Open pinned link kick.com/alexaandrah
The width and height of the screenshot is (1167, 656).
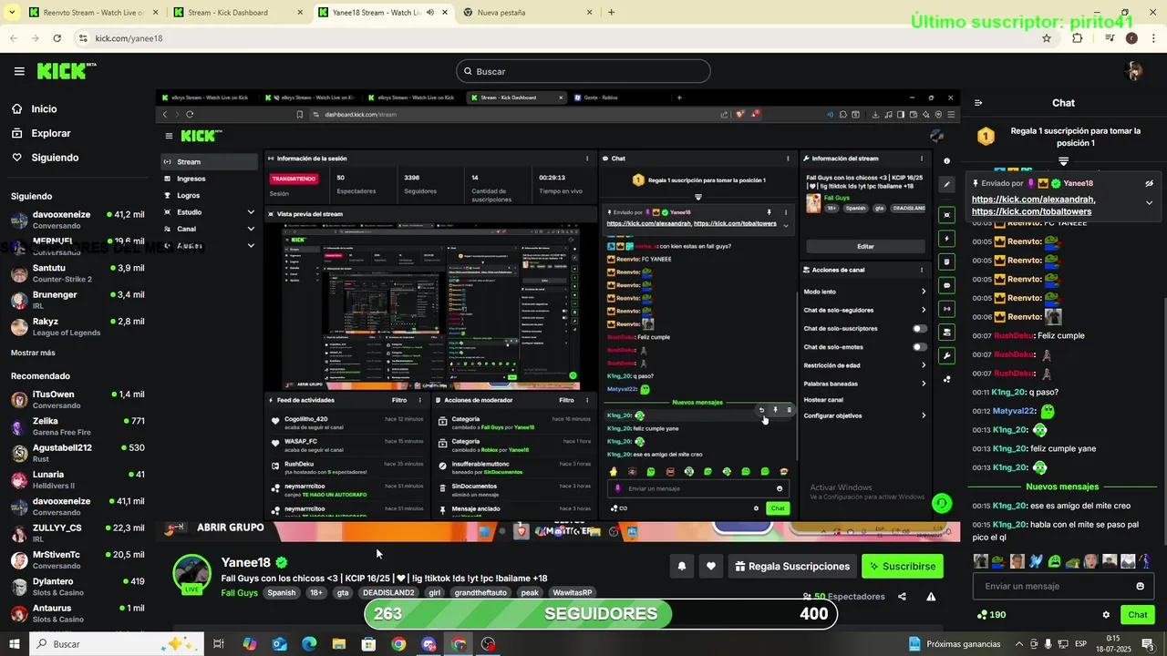tap(1033, 199)
